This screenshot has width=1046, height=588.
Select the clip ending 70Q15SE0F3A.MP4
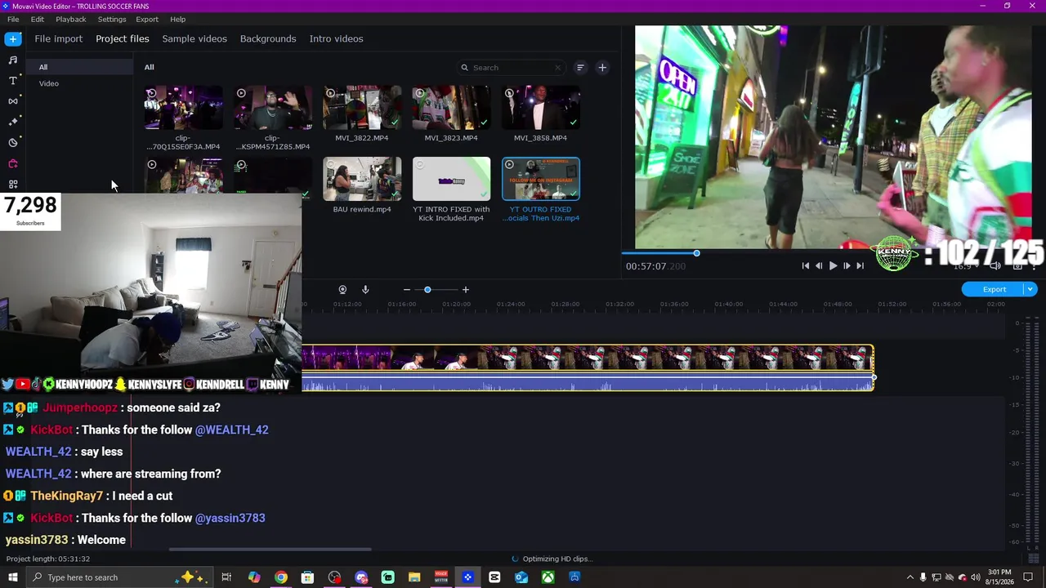pyautogui.click(x=183, y=108)
